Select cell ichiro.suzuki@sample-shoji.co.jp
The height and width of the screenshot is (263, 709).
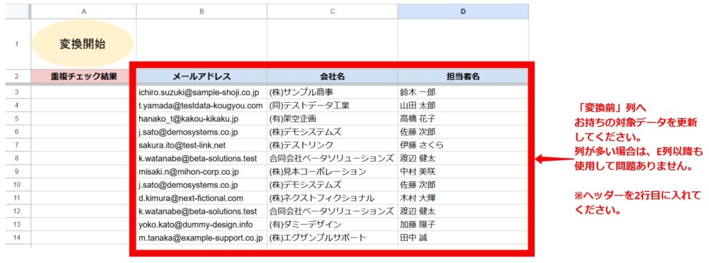click(x=201, y=92)
